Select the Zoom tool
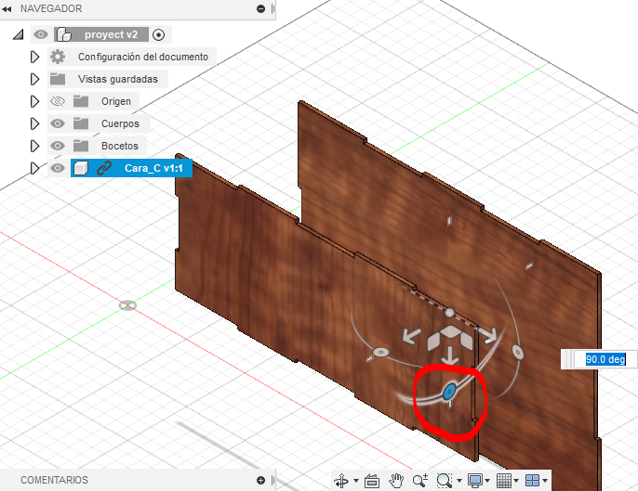This screenshot has height=491, width=638. coord(420,481)
